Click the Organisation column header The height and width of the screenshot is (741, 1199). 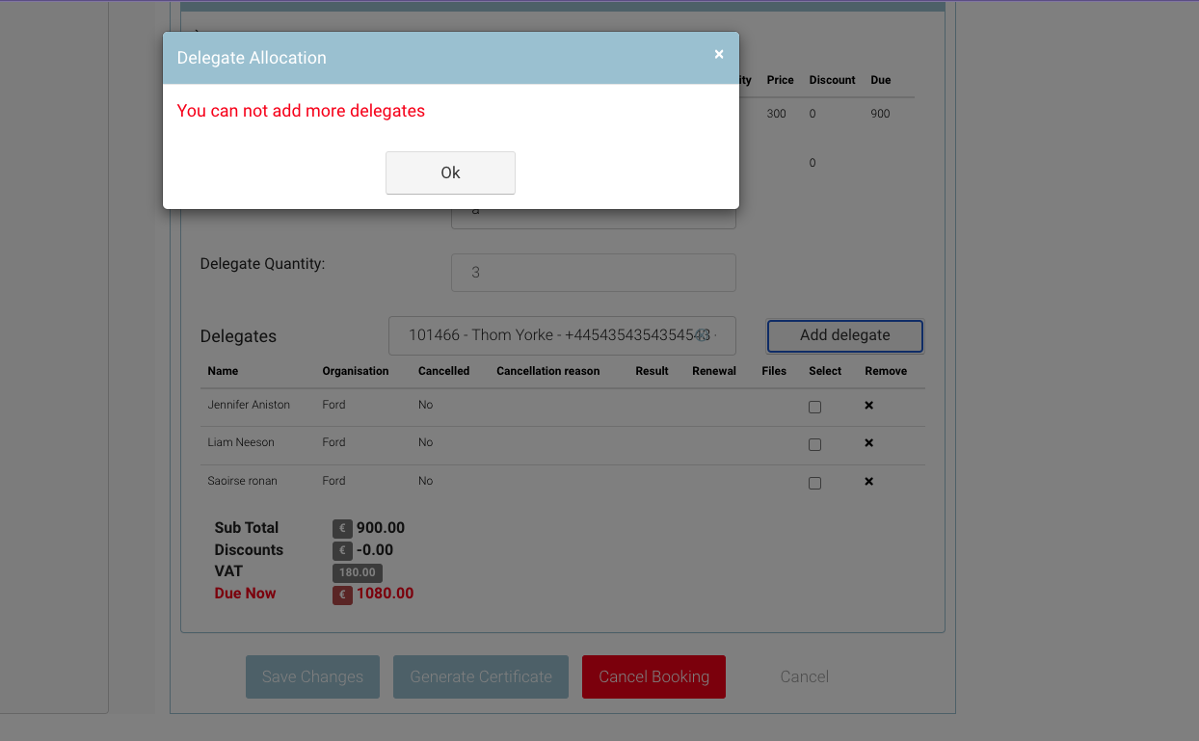356,371
